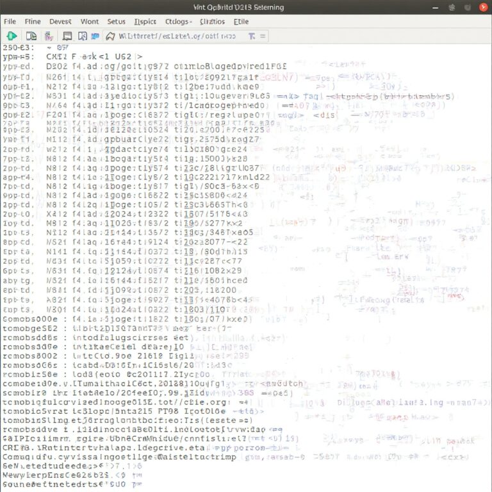Open the Wont menu
This screenshot has width=492, height=492.
(90, 22)
